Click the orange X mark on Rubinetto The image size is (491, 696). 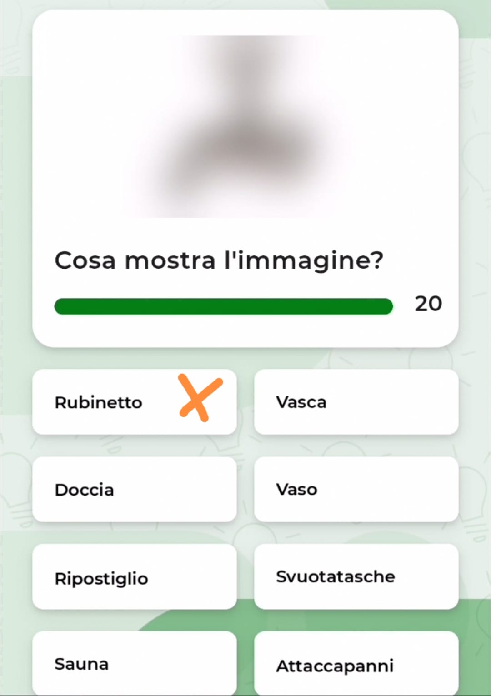click(200, 397)
